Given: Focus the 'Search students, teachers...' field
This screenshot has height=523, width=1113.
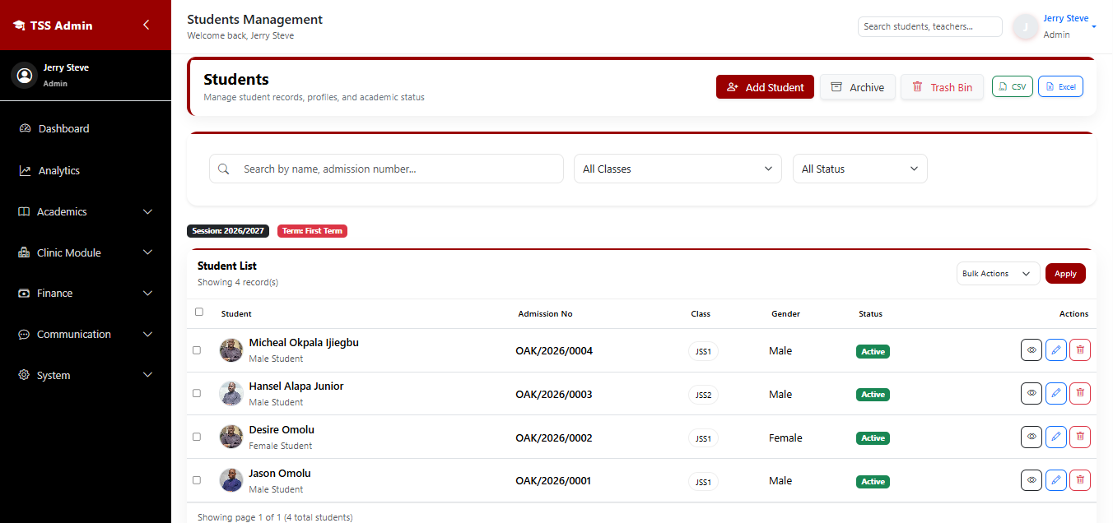Looking at the screenshot, I should 930,26.
